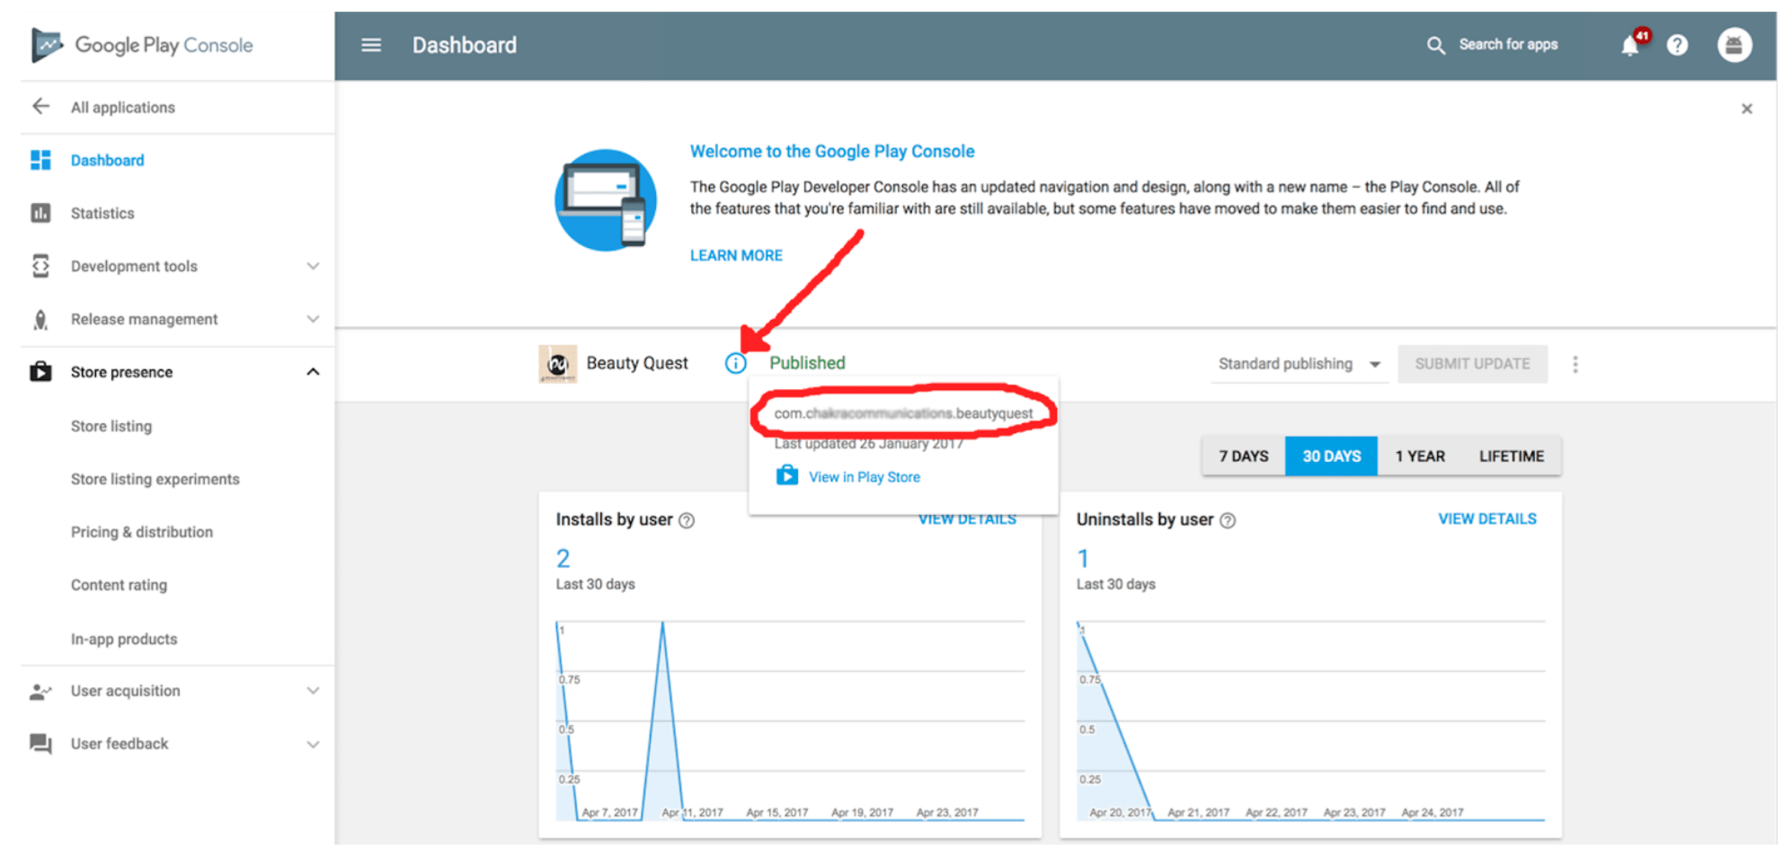Image resolution: width=1783 pixels, height=850 pixels.
Task: Click the Welcome to the Google Play Console heading
Action: tap(832, 151)
